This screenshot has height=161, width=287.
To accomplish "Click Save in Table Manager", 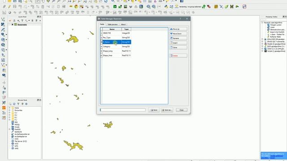I will 154,110.
